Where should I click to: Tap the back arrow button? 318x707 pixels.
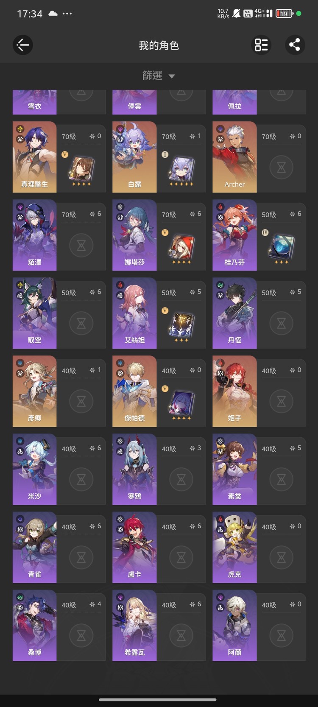pos(23,45)
